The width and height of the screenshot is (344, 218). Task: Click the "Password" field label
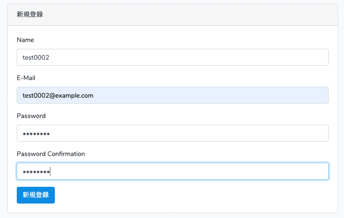point(31,116)
